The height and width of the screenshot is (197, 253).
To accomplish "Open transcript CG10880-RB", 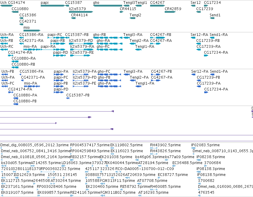I will (23, 64).
